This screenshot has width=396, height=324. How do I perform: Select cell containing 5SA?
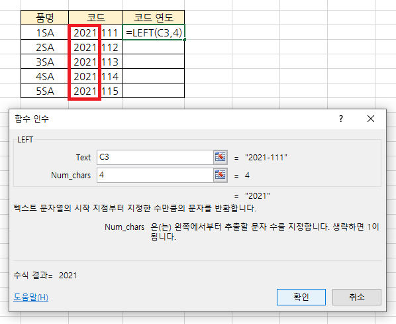[x=45, y=91]
